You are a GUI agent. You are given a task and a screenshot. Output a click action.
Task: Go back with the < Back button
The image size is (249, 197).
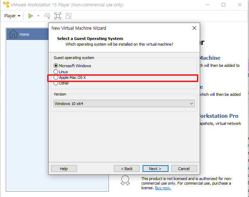click(x=127, y=169)
